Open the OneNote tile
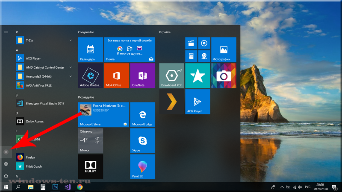This screenshot has height=192, width=342. (143, 76)
